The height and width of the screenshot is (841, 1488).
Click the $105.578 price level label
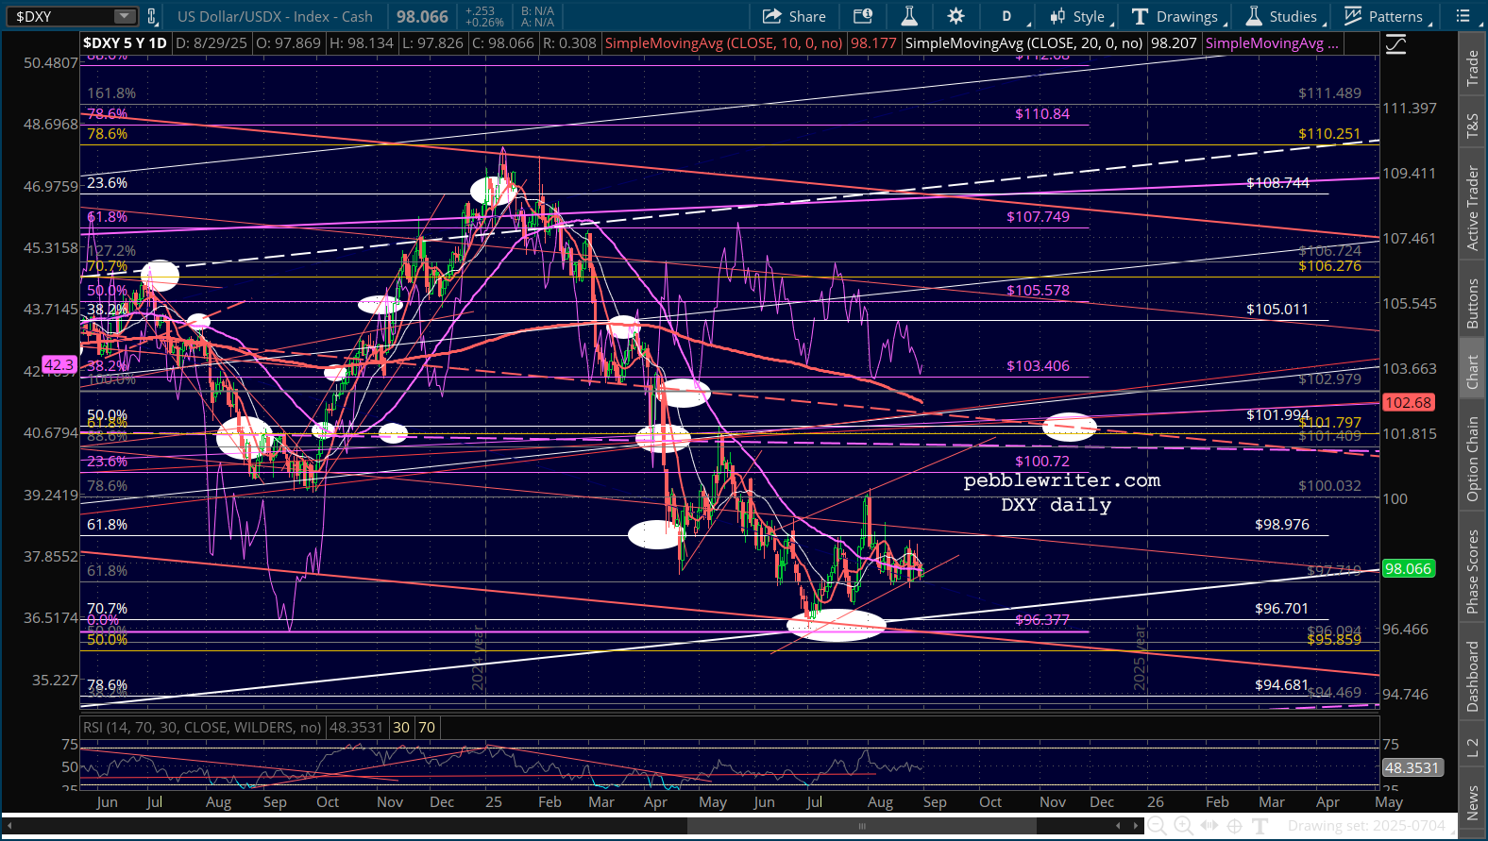(1038, 291)
